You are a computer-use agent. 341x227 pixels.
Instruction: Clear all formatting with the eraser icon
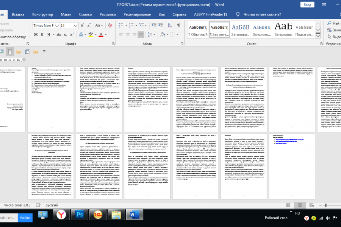[x=110, y=26]
